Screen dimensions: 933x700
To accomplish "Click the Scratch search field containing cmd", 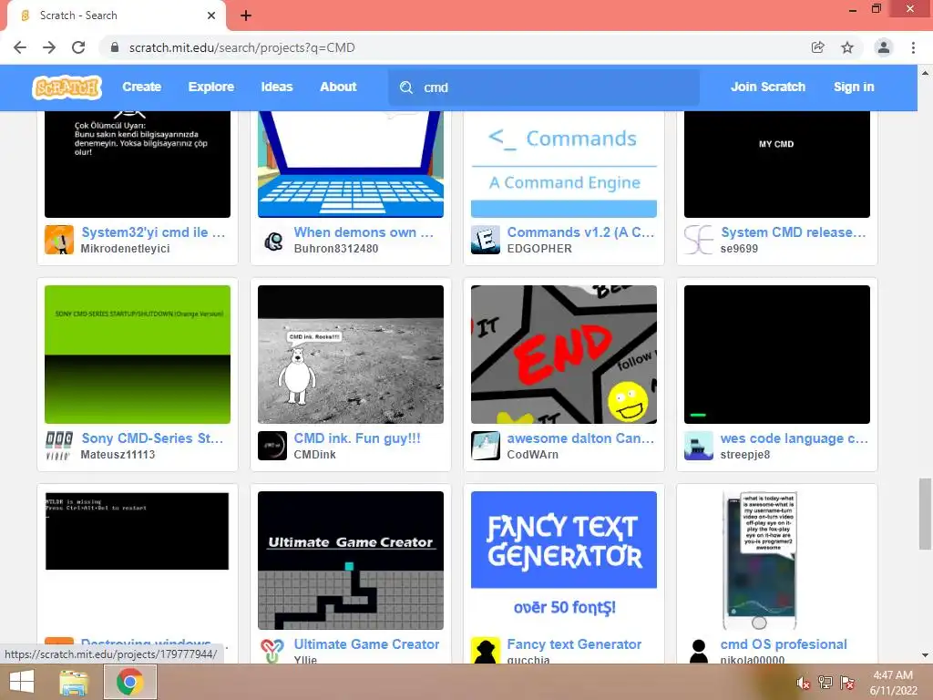I will pyautogui.click(x=544, y=87).
